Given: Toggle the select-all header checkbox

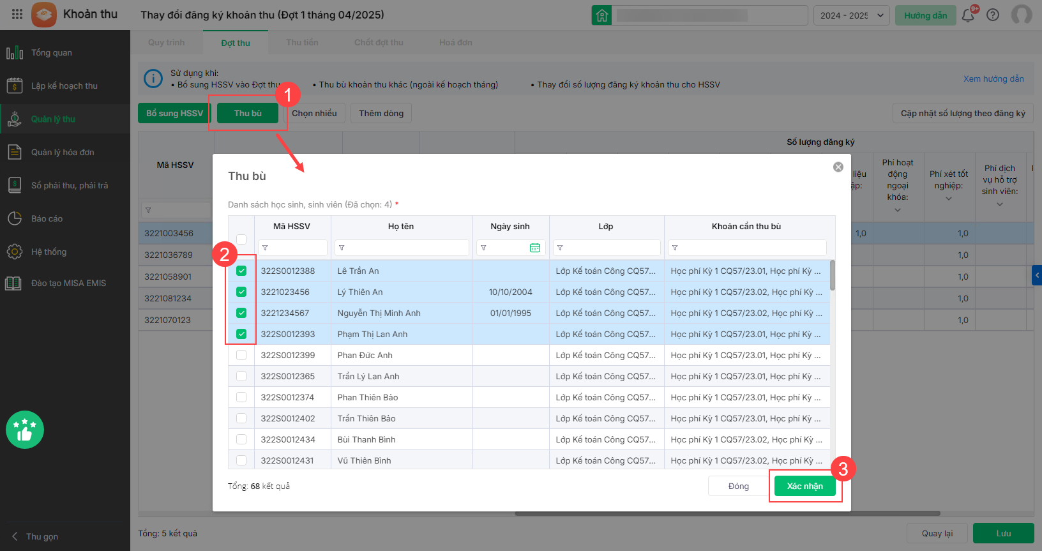Looking at the screenshot, I should (x=241, y=239).
